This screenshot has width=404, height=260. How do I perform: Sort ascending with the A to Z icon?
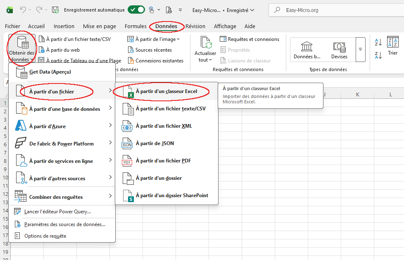pos(378,42)
